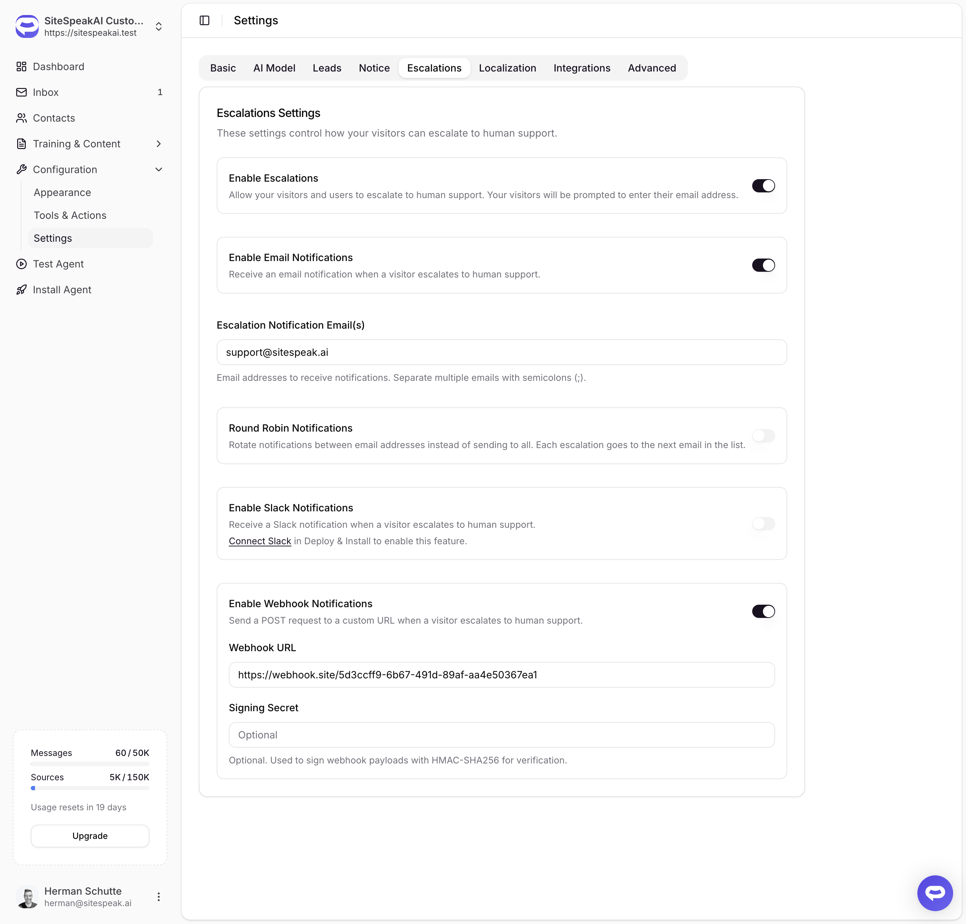This screenshot has height=924, width=966.
Task: Click the Training & Content document icon
Action: point(21,143)
